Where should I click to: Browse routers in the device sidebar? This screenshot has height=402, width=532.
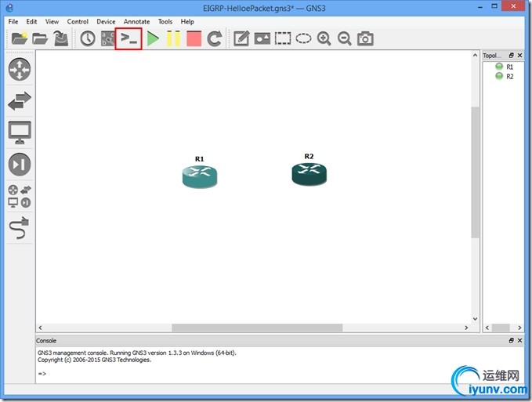point(20,69)
